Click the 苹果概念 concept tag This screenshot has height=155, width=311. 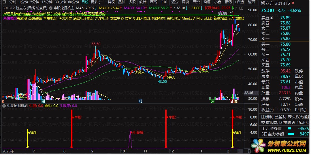(x=50, y=18)
